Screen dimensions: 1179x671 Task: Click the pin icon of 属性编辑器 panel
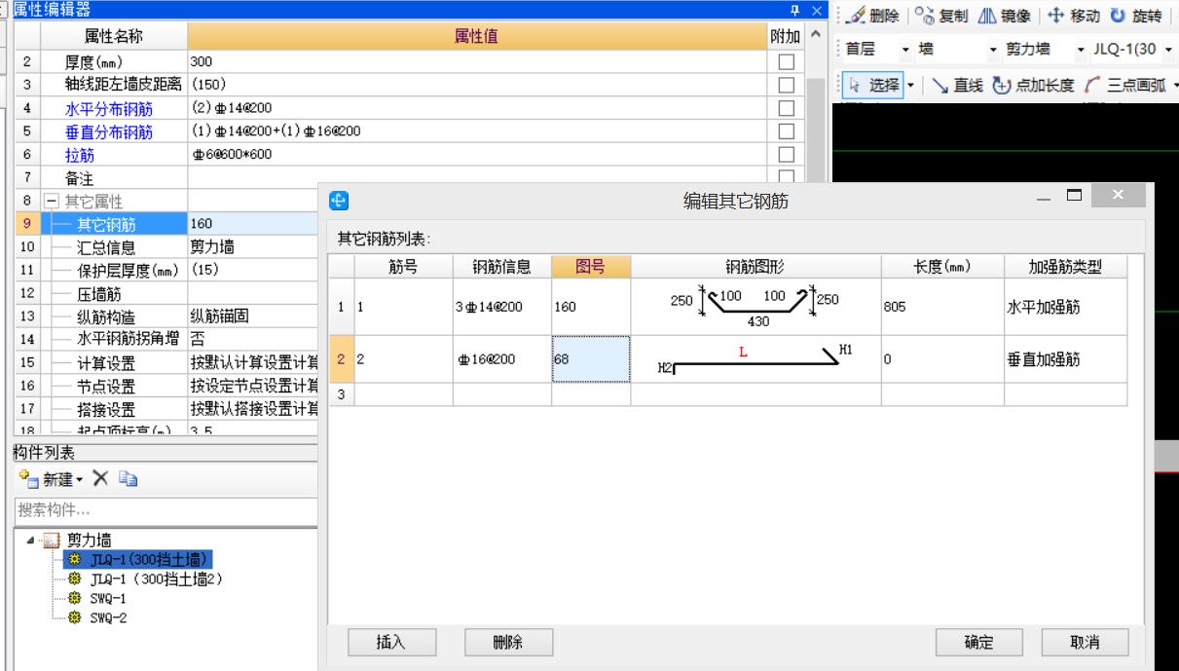coord(795,9)
